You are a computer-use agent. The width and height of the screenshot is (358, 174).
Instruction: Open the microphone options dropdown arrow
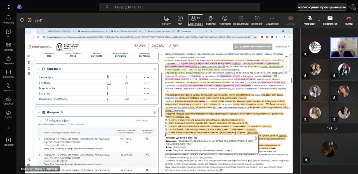click(x=319, y=20)
